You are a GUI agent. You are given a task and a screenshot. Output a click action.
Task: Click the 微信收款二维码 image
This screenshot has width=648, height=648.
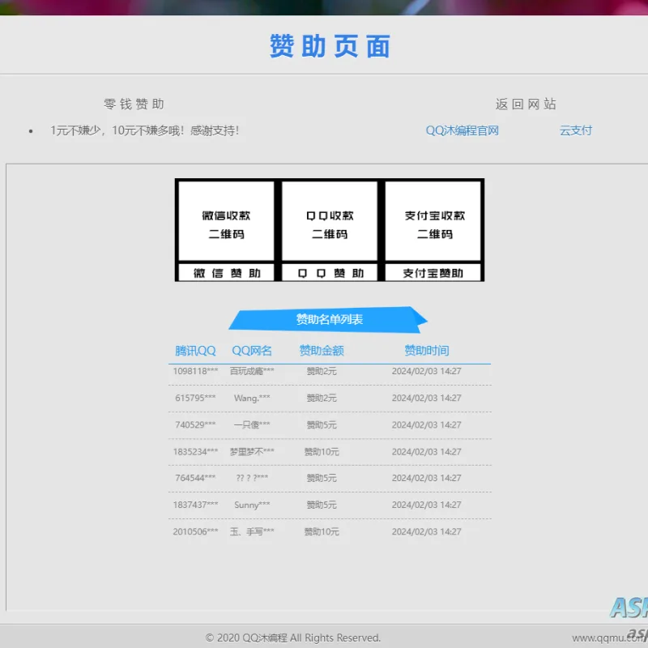point(226,221)
